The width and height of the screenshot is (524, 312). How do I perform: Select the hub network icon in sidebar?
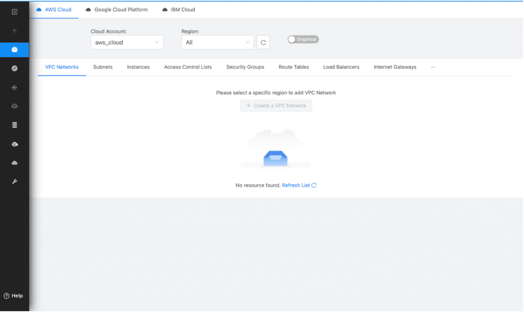point(14,88)
